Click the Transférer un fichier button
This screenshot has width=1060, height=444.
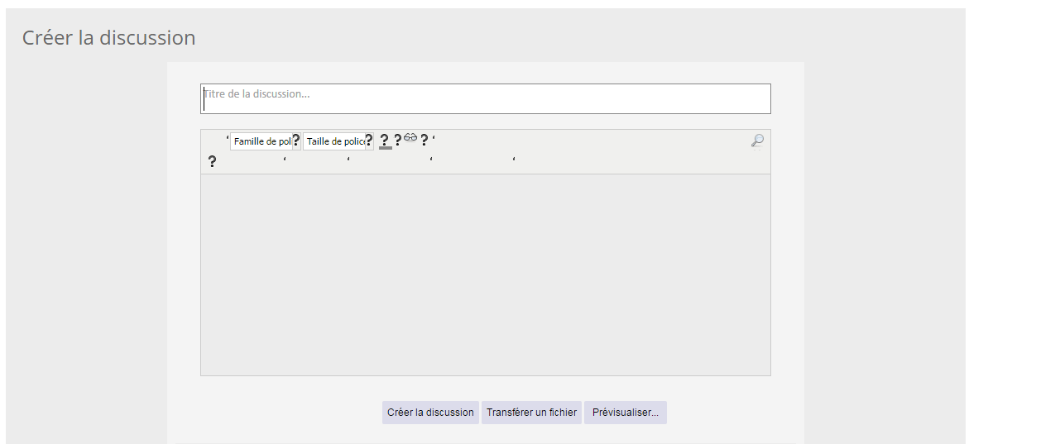click(531, 413)
